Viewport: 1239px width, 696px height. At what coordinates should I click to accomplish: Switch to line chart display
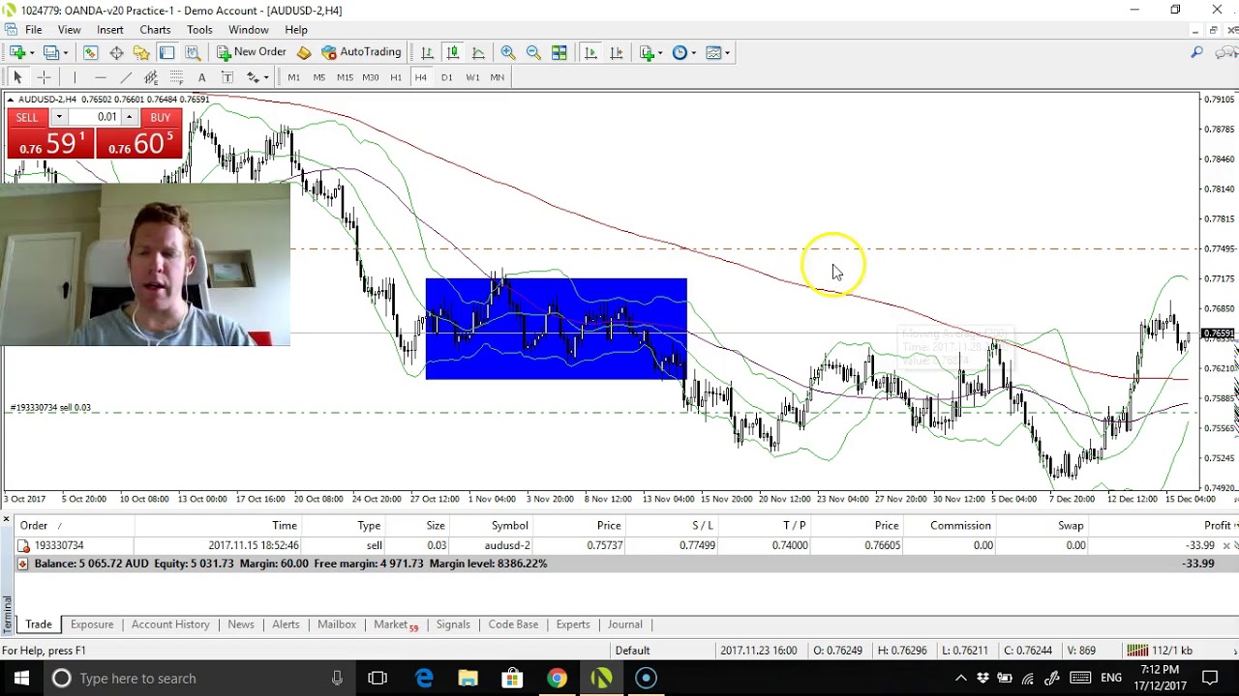click(478, 52)
